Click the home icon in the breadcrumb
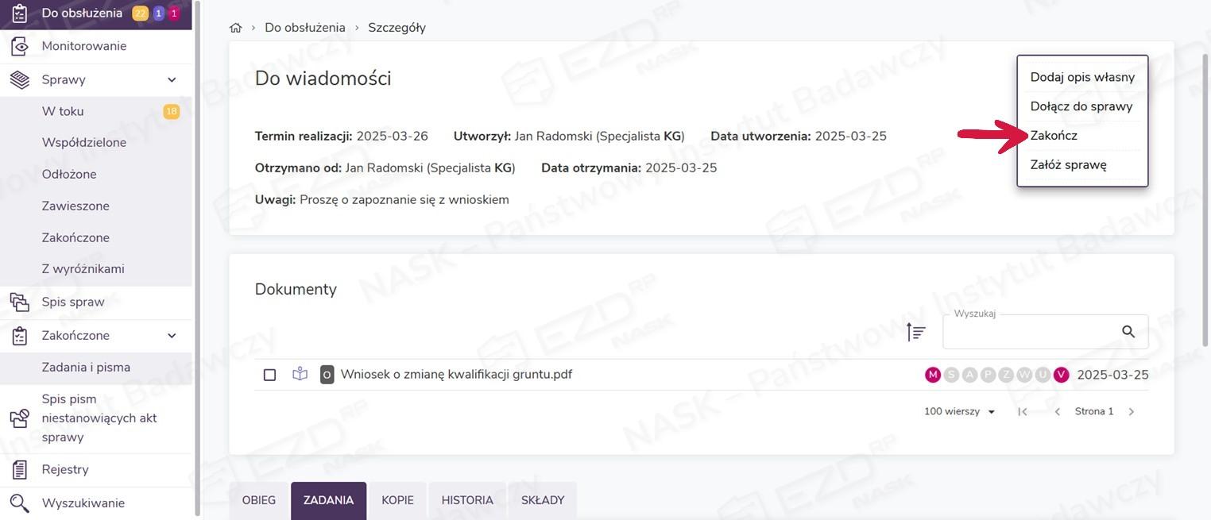 (x=235, y=28)
